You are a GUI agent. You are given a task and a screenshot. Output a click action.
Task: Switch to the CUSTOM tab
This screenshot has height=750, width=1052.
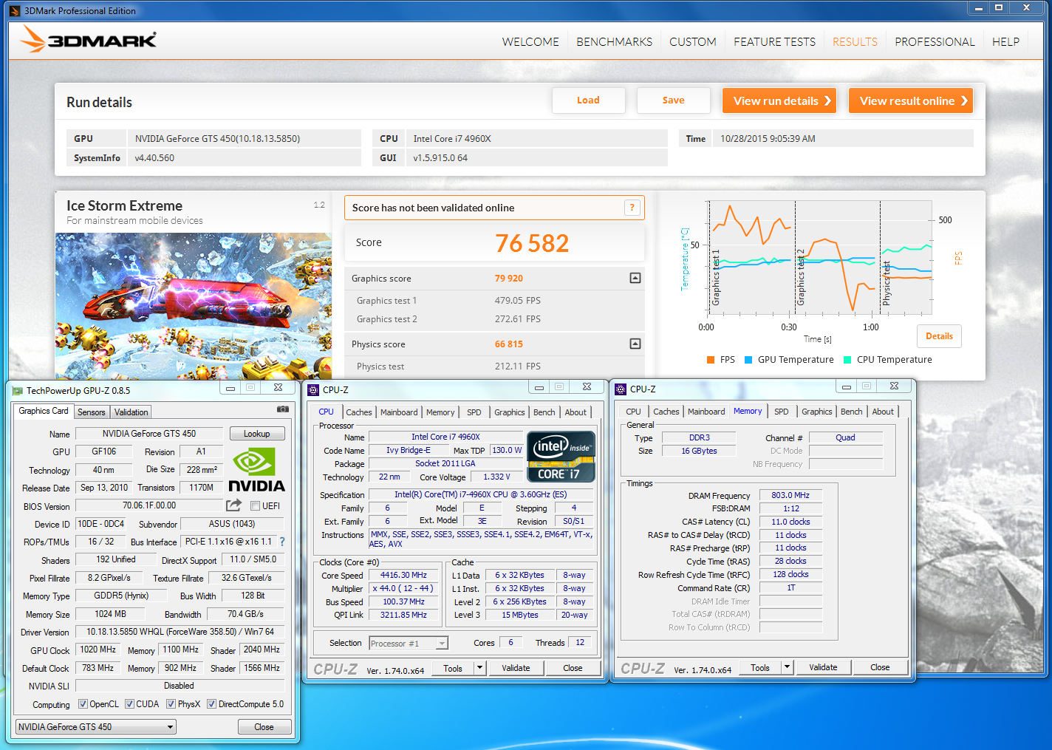click(693, 42)
